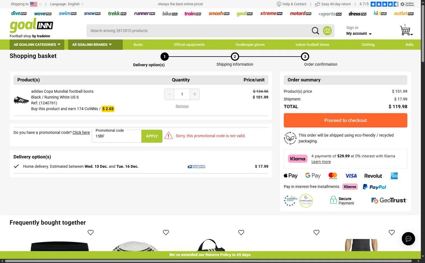This screenshot has height=263, width=425.
Task: Open the Language English dropdown
Action: click(x=67, y=4)
